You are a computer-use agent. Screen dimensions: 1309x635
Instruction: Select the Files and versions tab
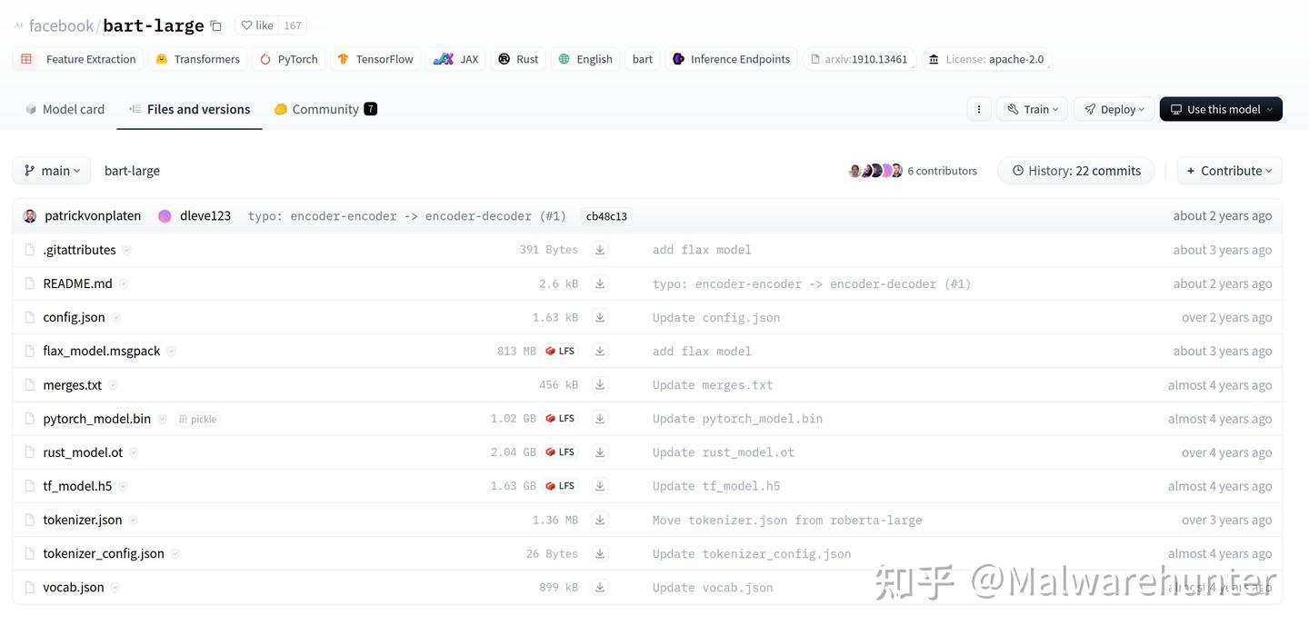[189, 109]
